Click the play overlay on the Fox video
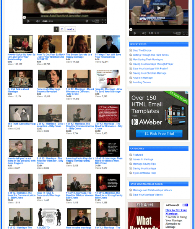The height and width of the screenshot is (229, 195). [159, 8]
